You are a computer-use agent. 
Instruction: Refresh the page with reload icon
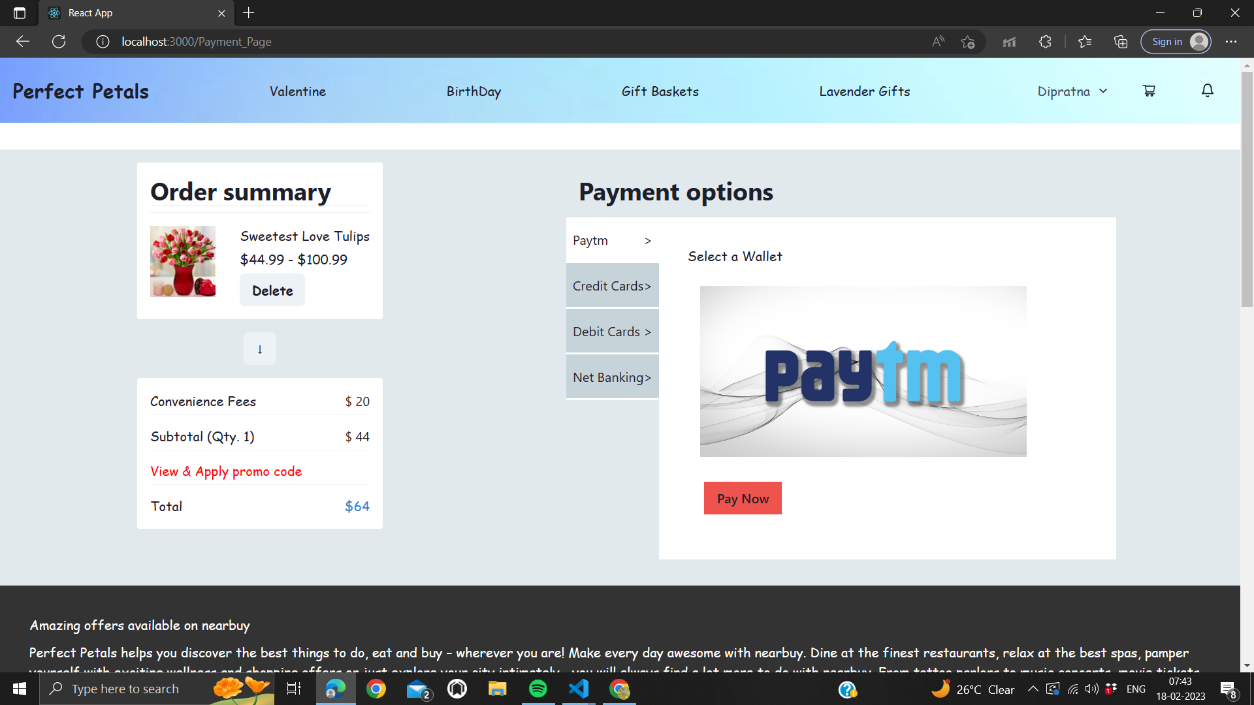[59, 42]
